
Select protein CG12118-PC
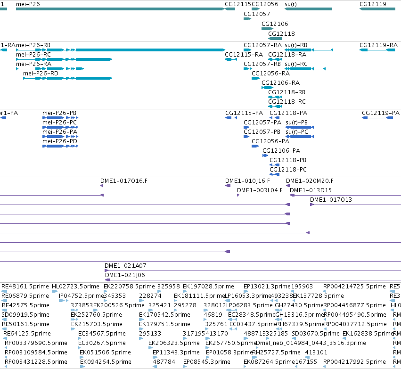(274, 174)
